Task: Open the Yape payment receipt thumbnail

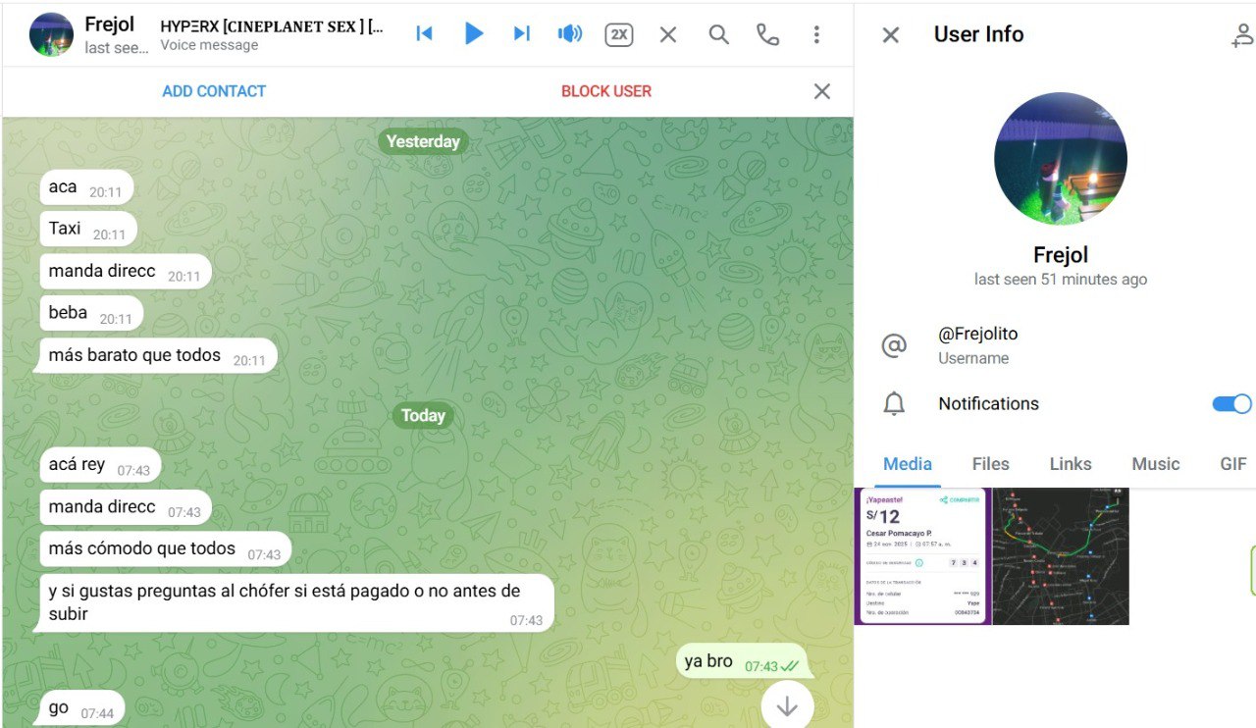Action: pos(922,556)
